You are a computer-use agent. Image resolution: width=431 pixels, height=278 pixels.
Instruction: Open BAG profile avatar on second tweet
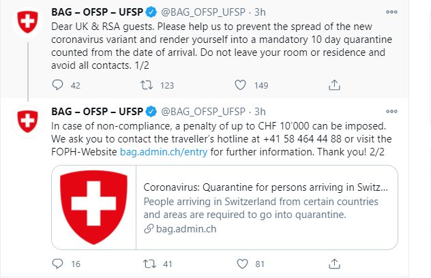click(x=27, y=121)
